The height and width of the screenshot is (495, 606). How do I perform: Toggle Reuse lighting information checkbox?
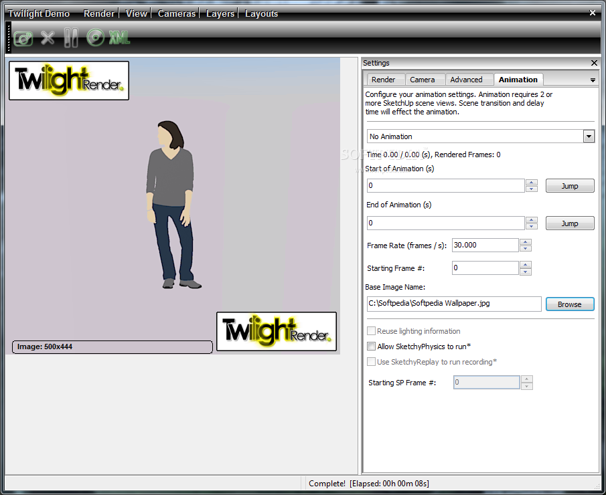(371, 331)
